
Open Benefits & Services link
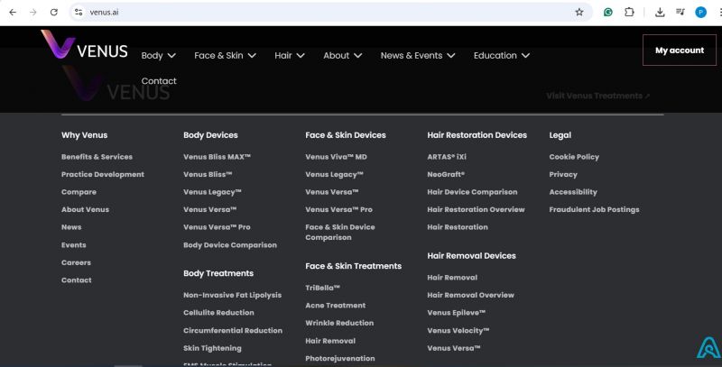(97, 157)
